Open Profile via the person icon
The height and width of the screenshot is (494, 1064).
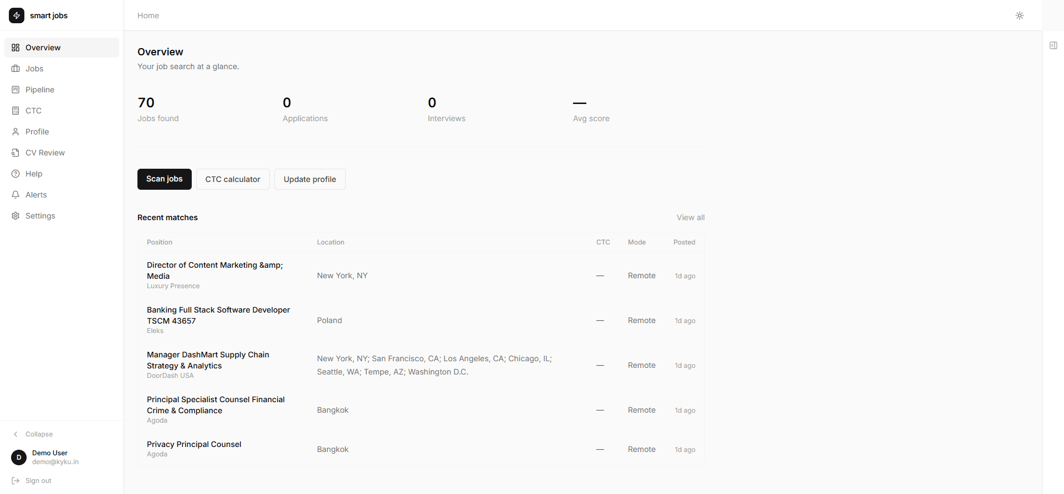pos(16,132)
